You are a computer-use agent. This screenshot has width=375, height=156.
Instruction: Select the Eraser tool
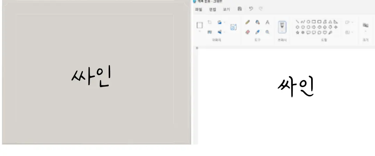tap(248, 32)
